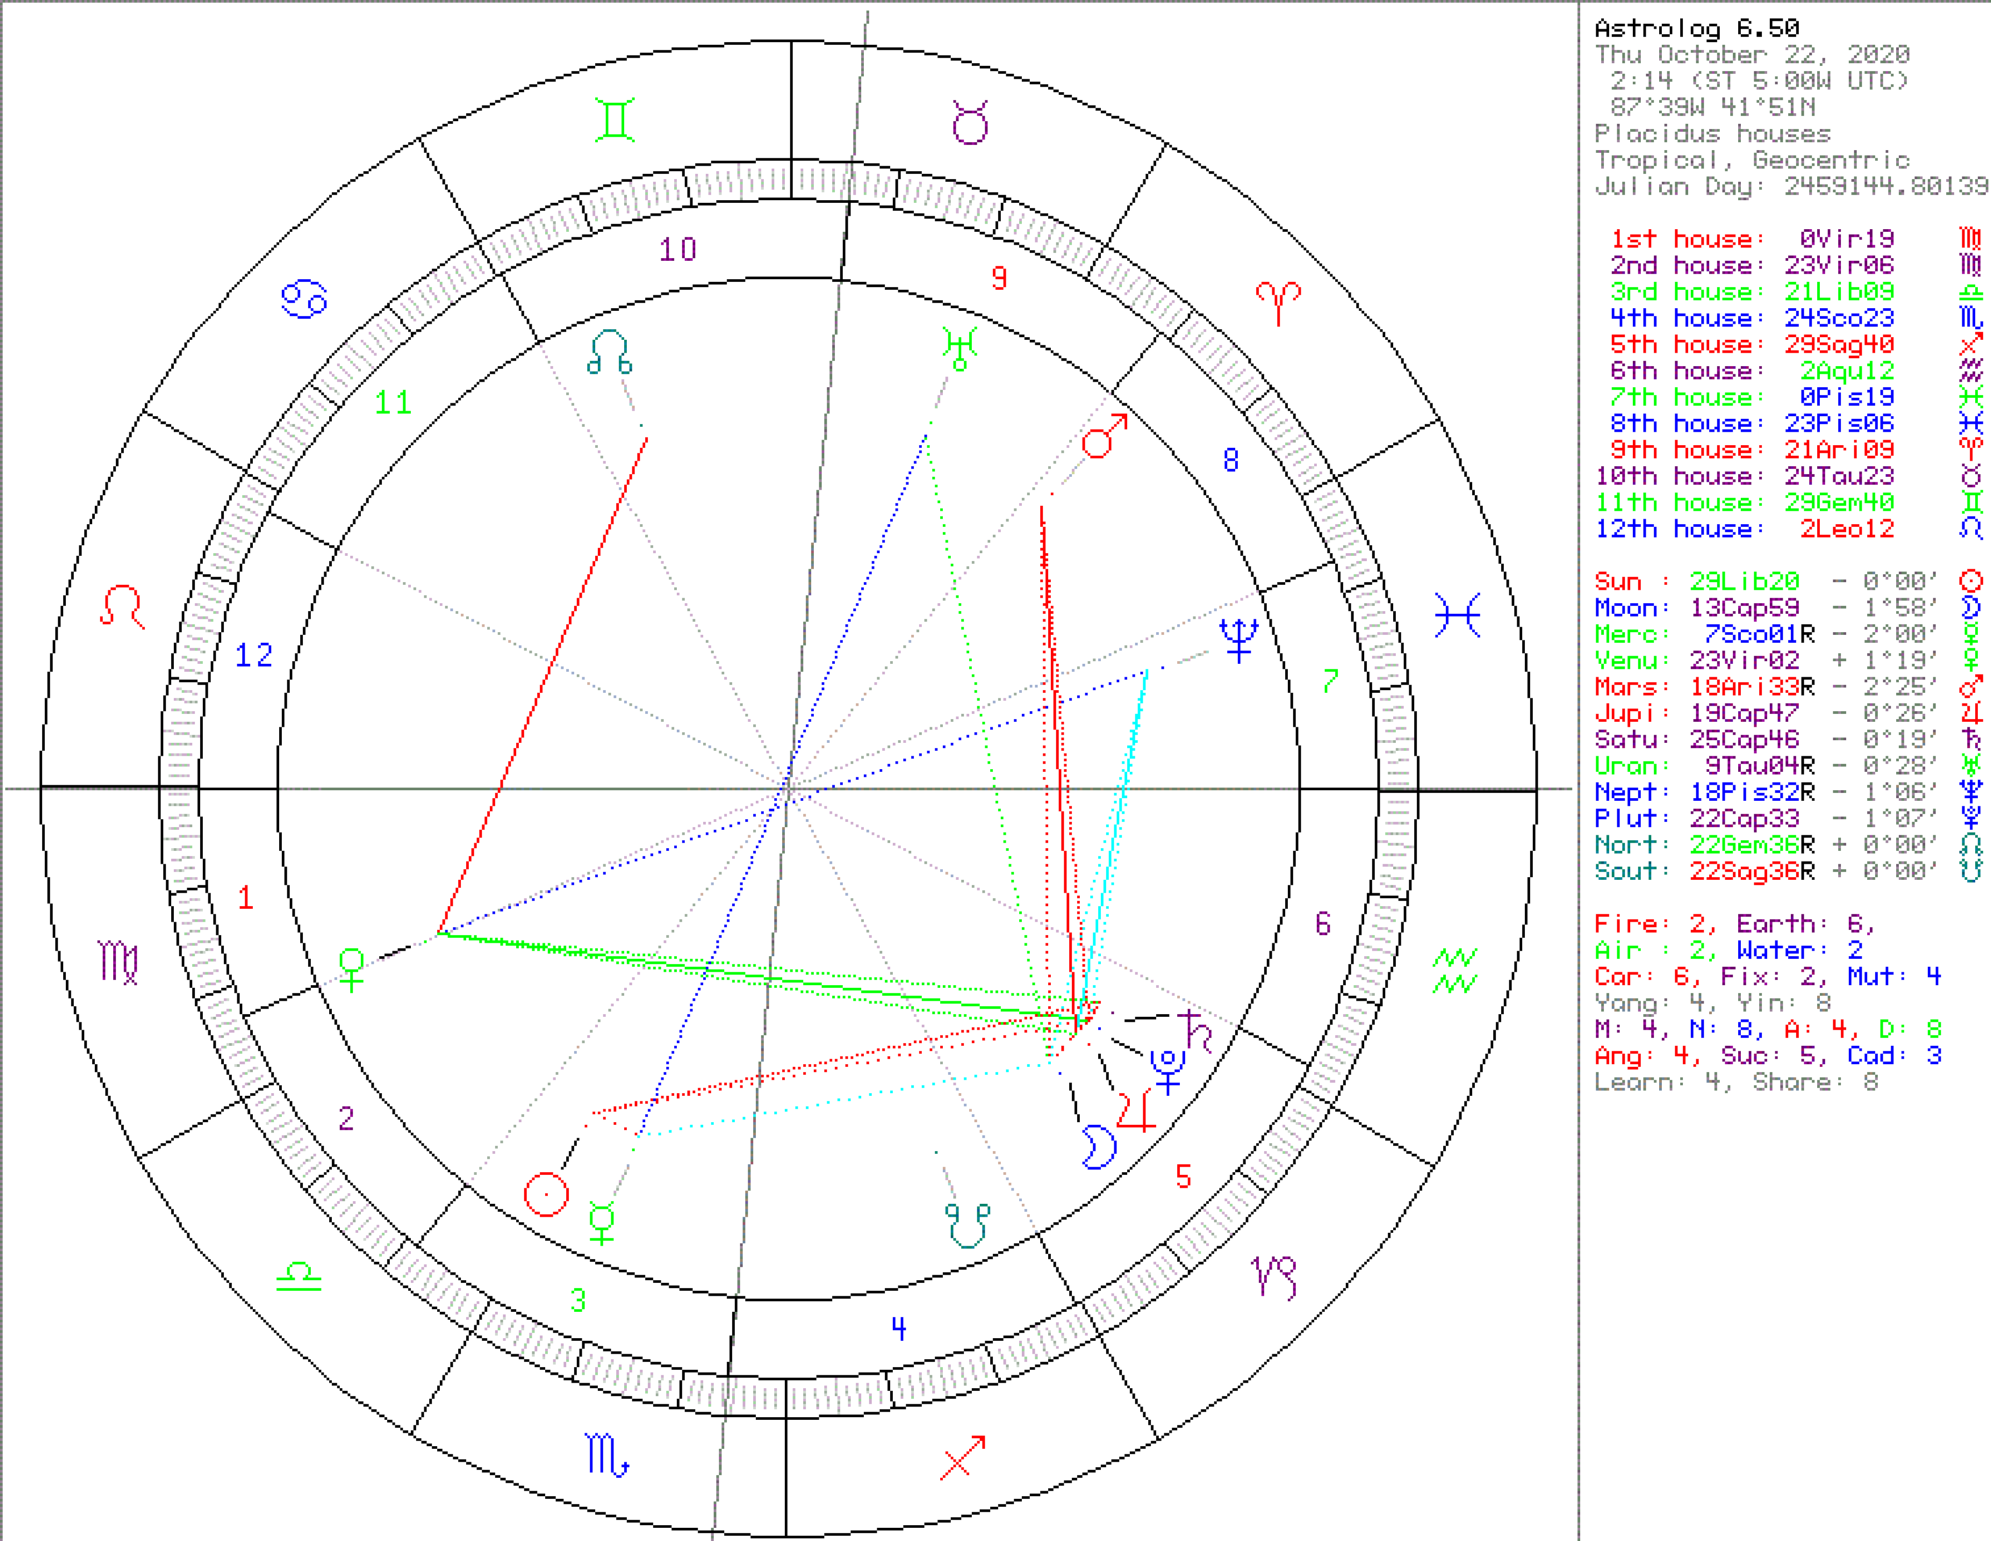
Task: Click the Neptune trident glyph
Action: pos(1238,639)
